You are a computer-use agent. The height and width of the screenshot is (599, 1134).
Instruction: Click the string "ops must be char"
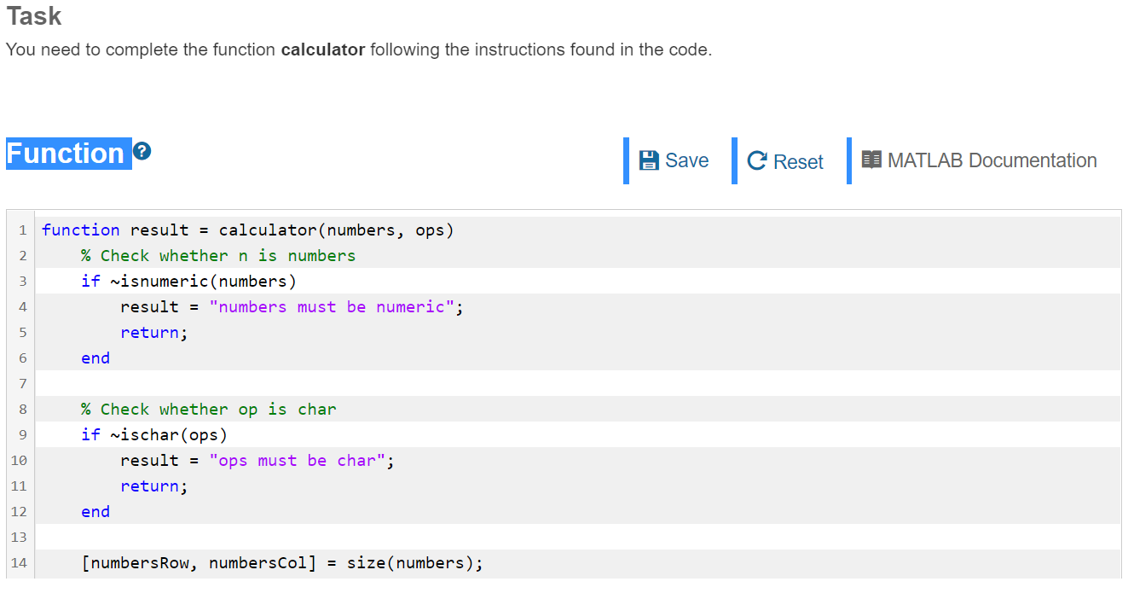click(298, 461)
